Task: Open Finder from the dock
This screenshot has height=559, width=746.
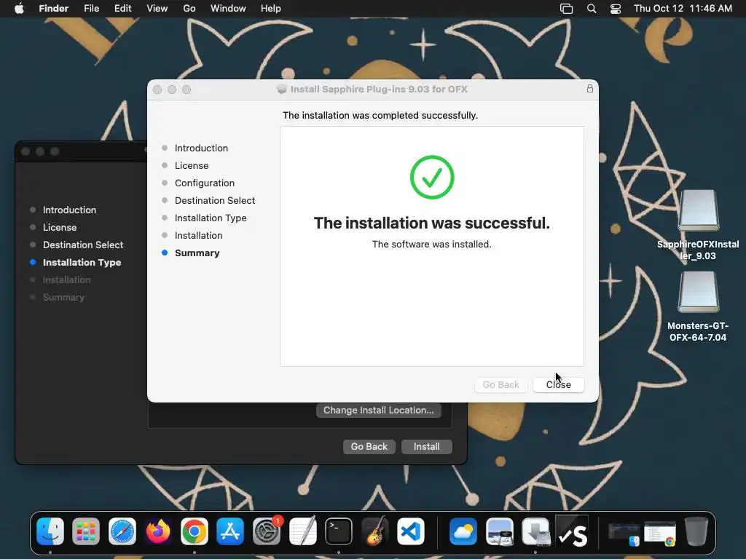Action: click(50, 531)
